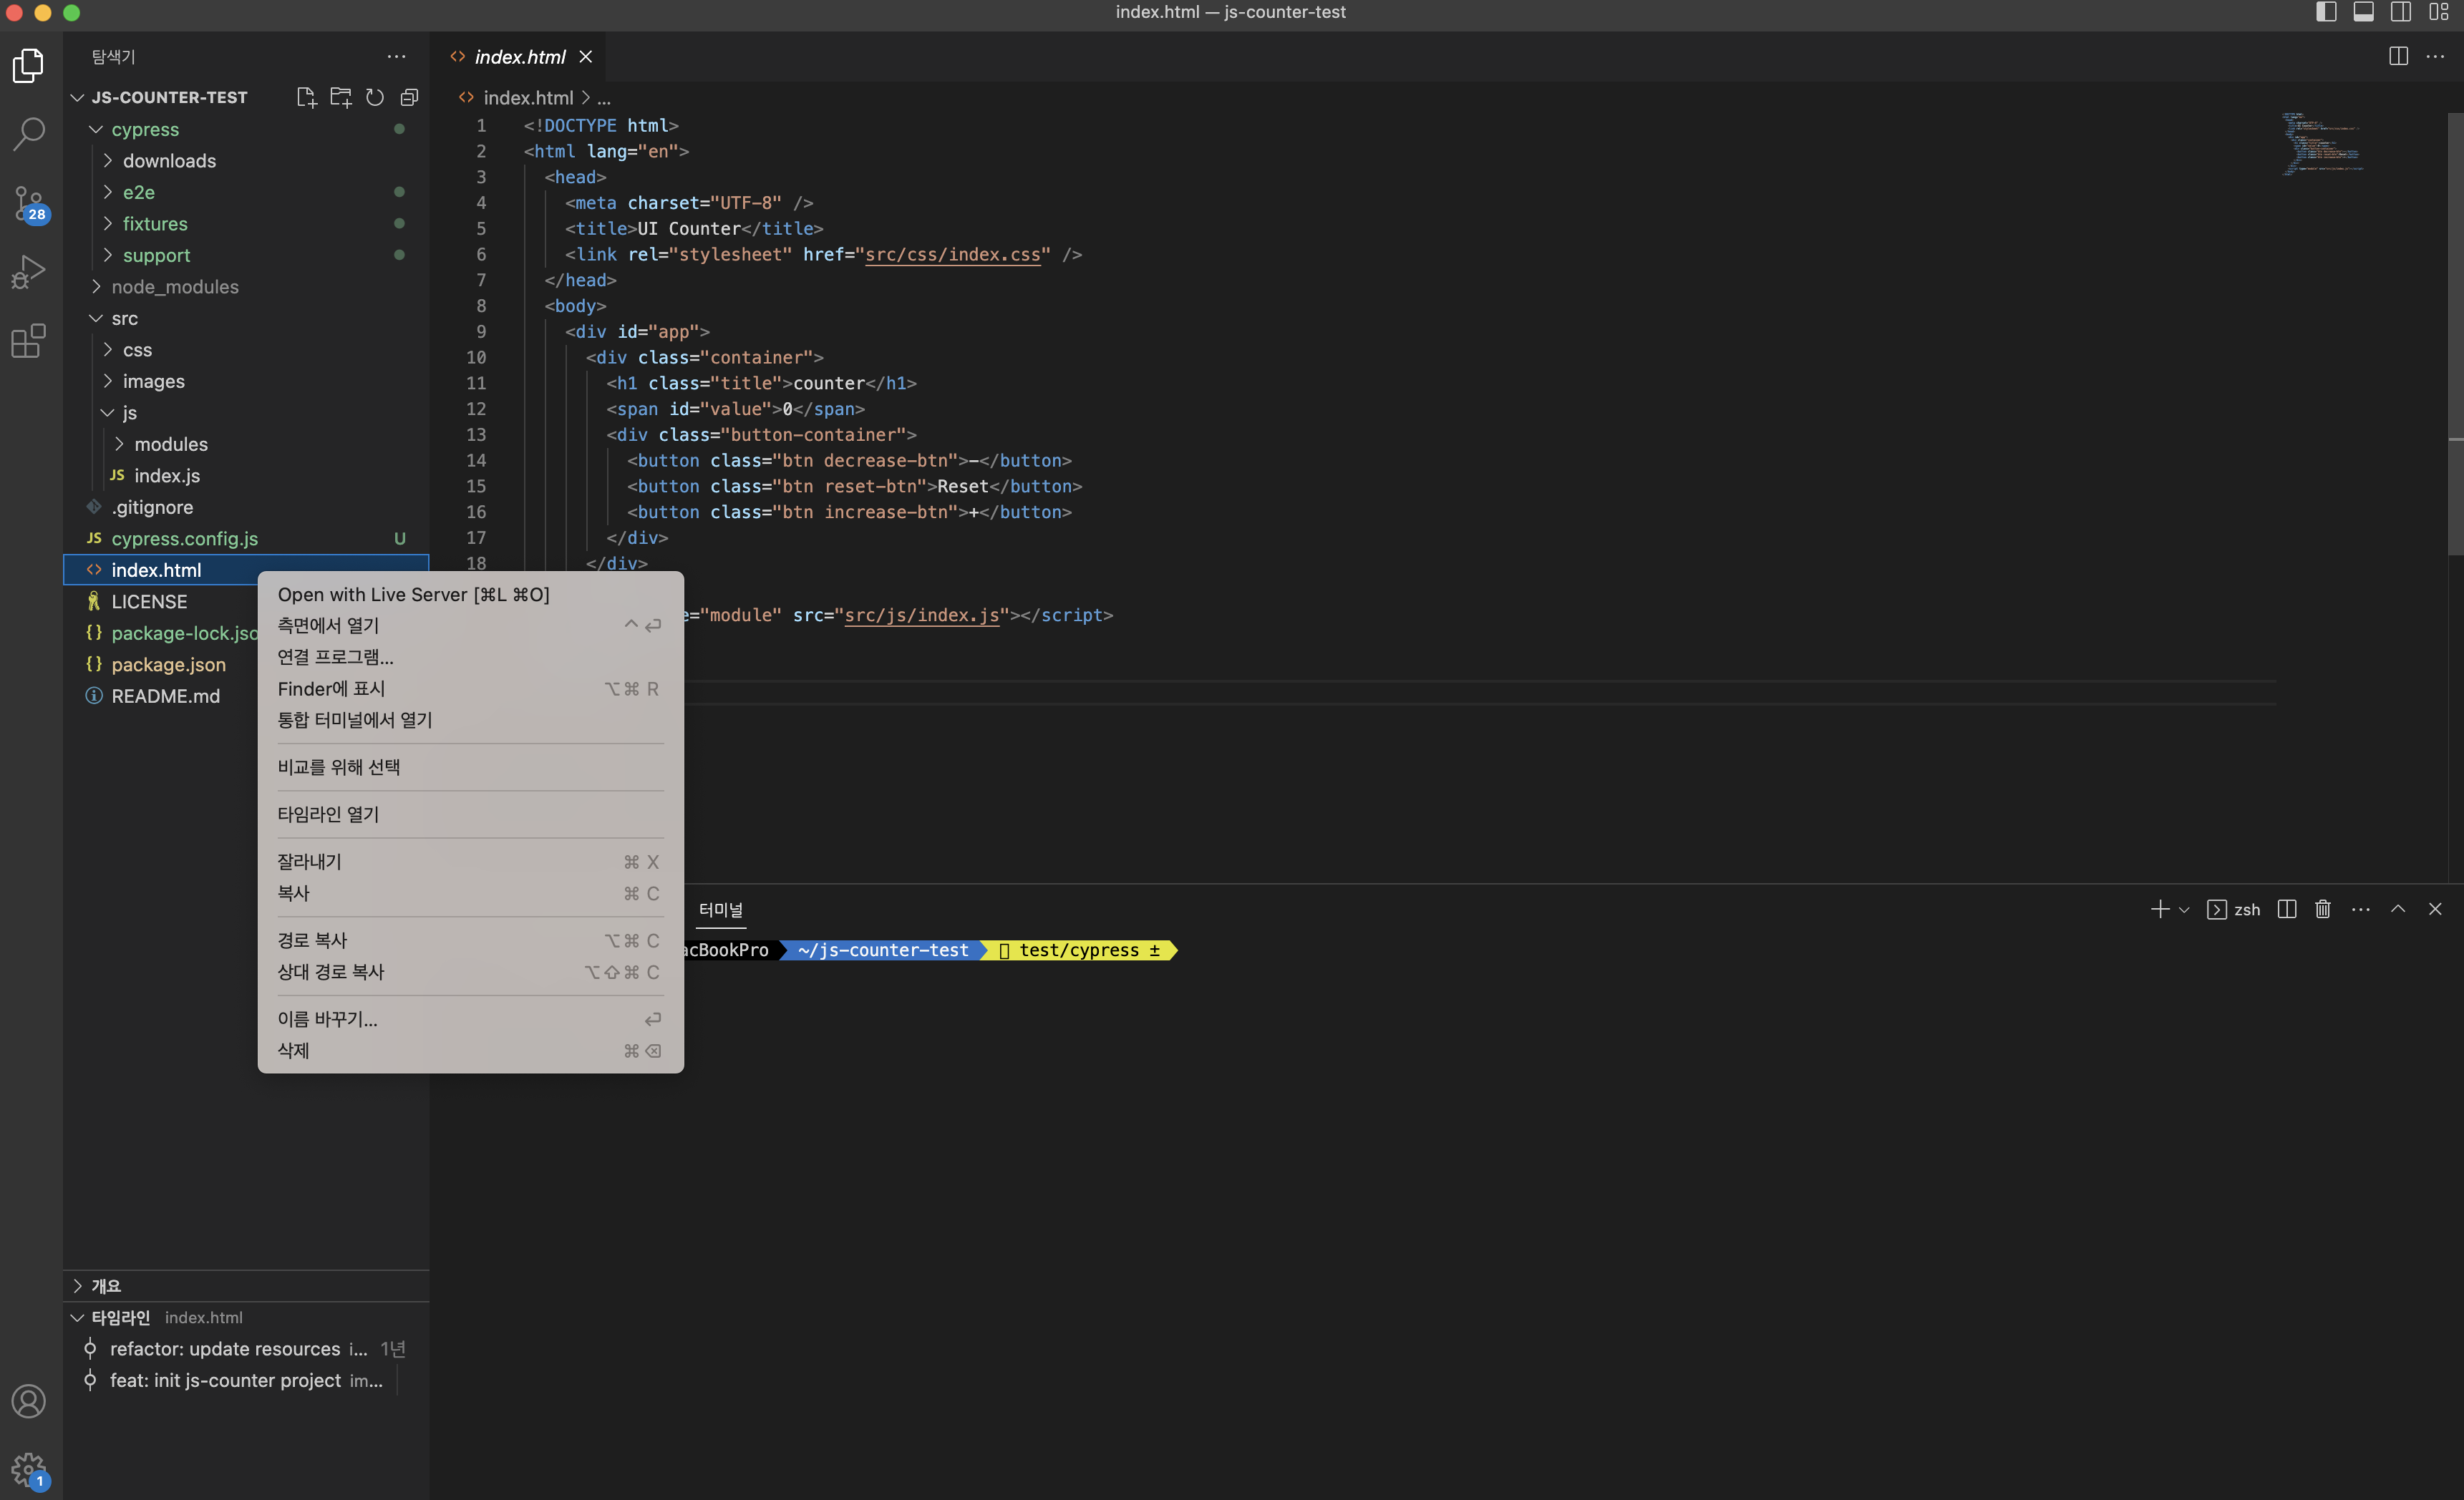The image size is (2464, 1500).
Task: Choose 경로 복사 copy path entry
Action: (471, 940)
